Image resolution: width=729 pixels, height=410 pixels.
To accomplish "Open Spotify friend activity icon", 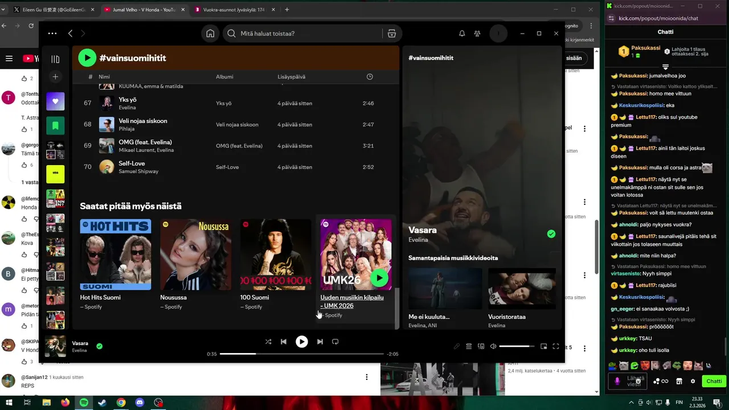I will (x=477, y=34).
